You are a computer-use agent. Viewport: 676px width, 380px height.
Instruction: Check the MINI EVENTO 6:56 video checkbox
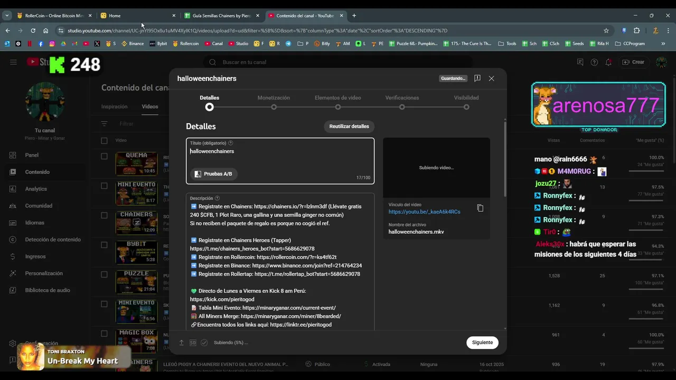[104, 304]
